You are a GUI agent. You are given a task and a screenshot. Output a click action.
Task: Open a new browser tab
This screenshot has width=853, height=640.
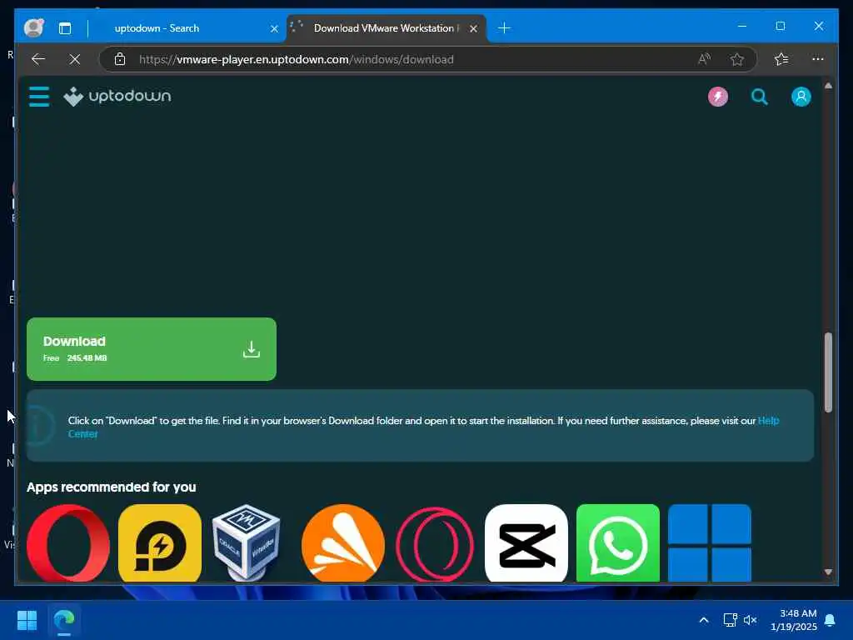coord(504,28)
